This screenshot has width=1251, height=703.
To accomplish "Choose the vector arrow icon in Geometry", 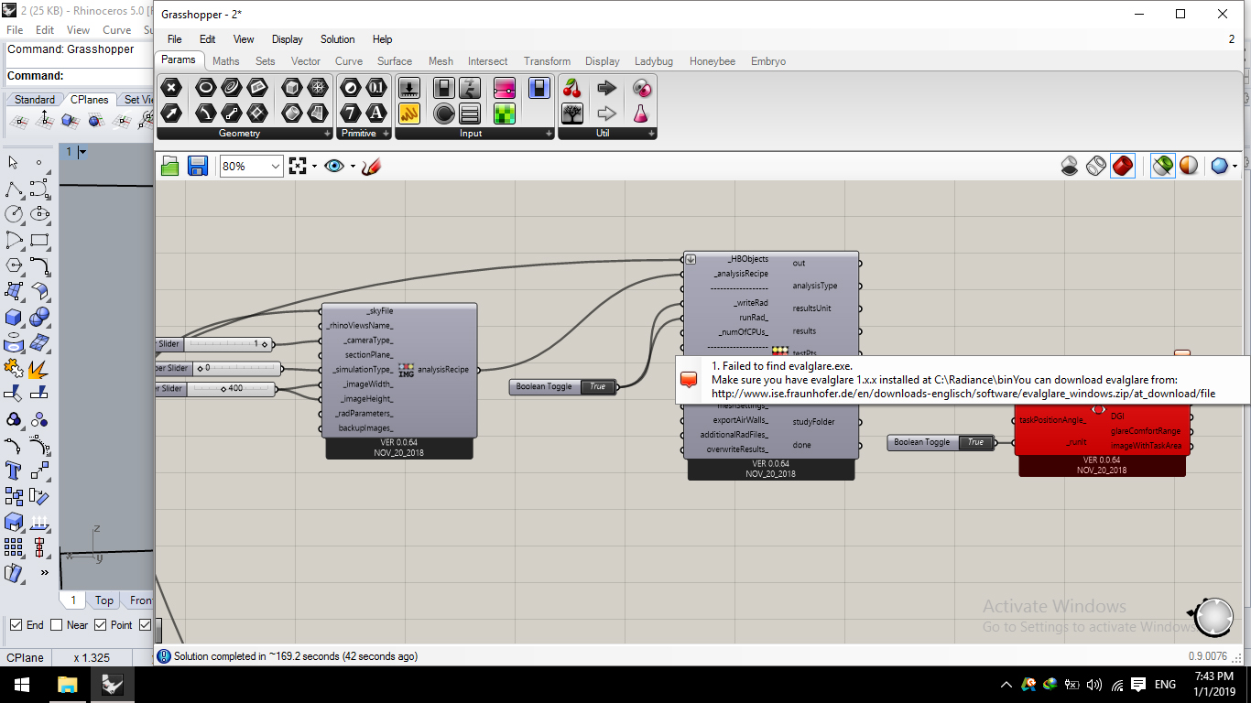I will (x=171, y=114).
